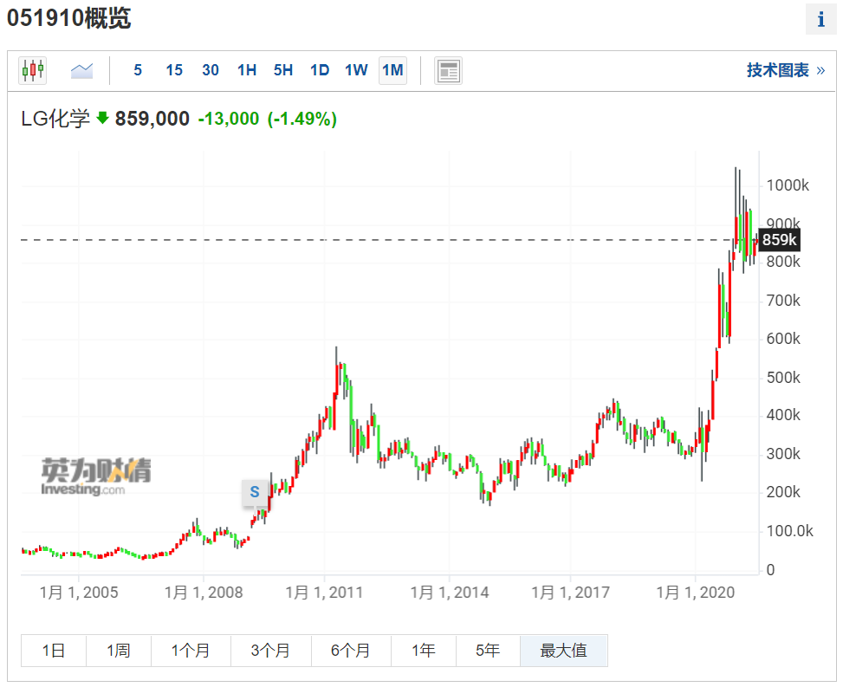This screenshot has height=687, width=843.
Task: Click the info icon at top right
Action: [x=820, y=19]
